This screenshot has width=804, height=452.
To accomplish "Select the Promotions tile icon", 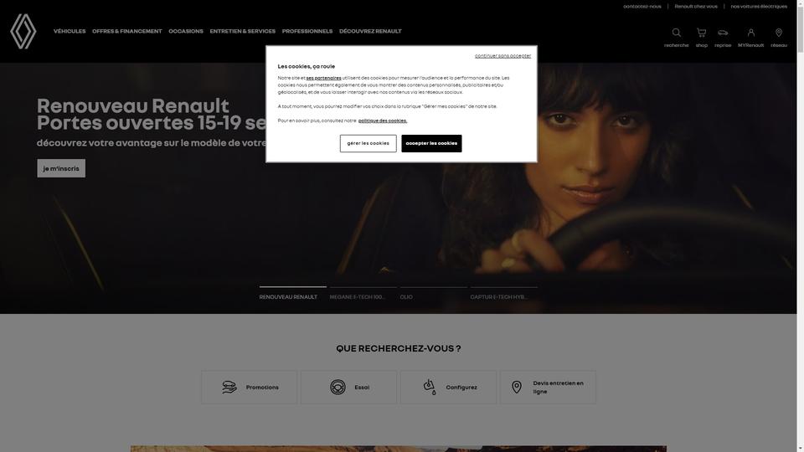I will [229, 387].
